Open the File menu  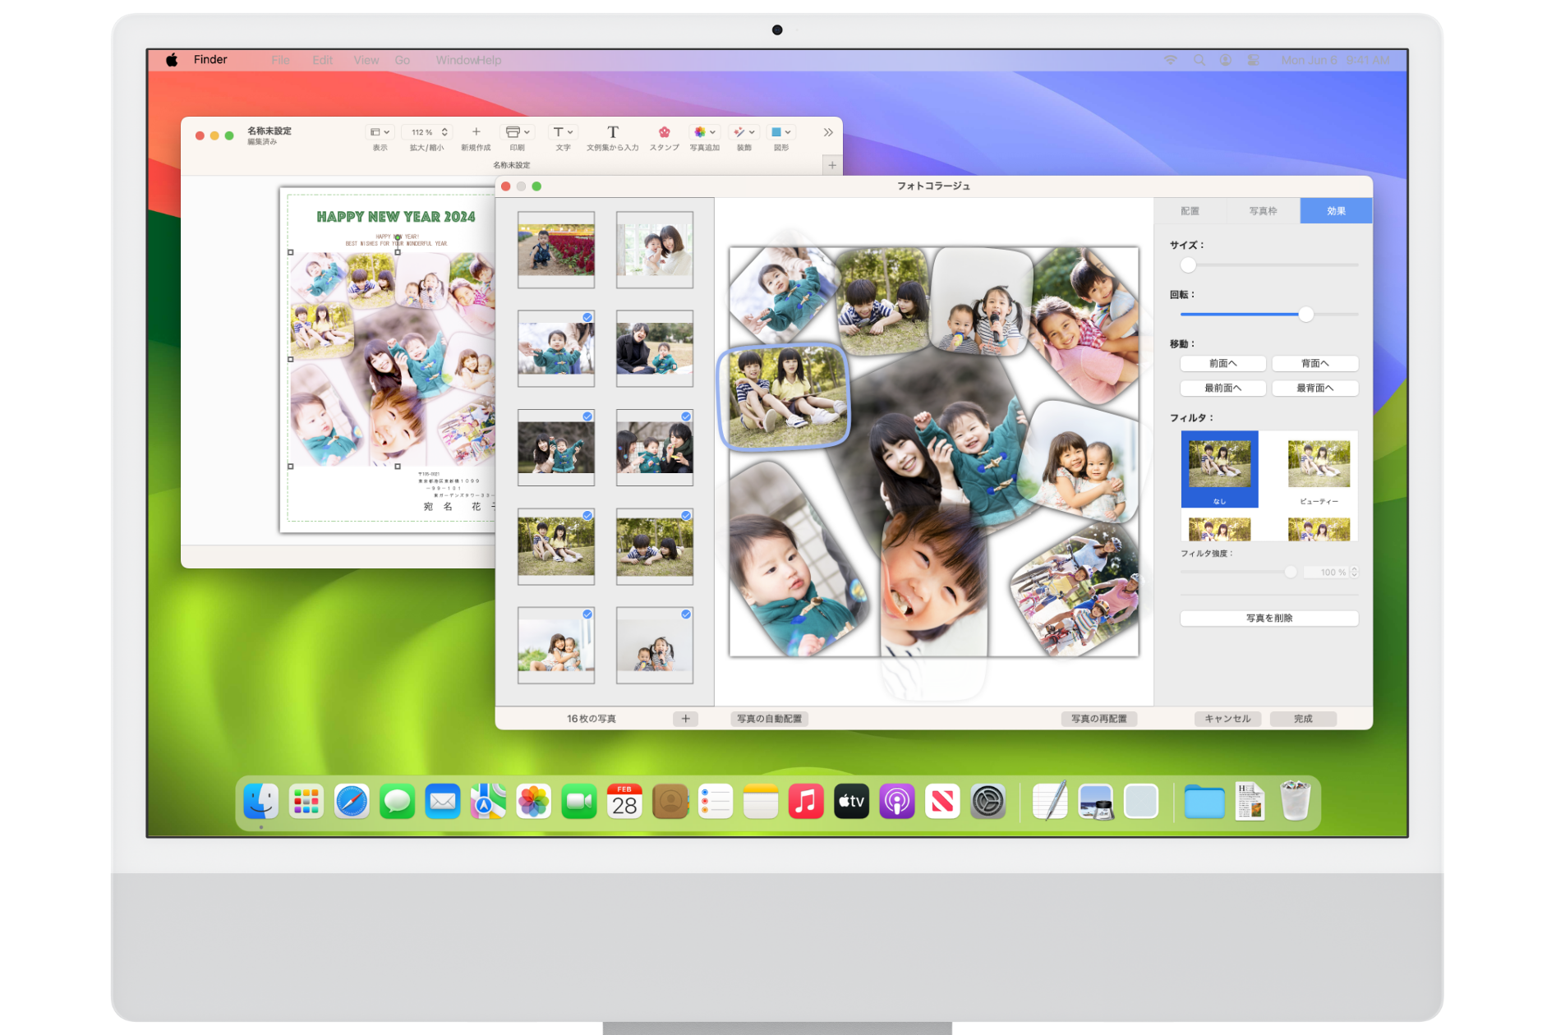point(280,60)
